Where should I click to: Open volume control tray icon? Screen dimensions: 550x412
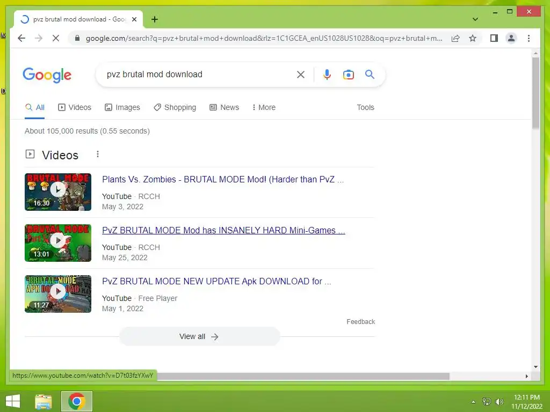pos(499,401)
